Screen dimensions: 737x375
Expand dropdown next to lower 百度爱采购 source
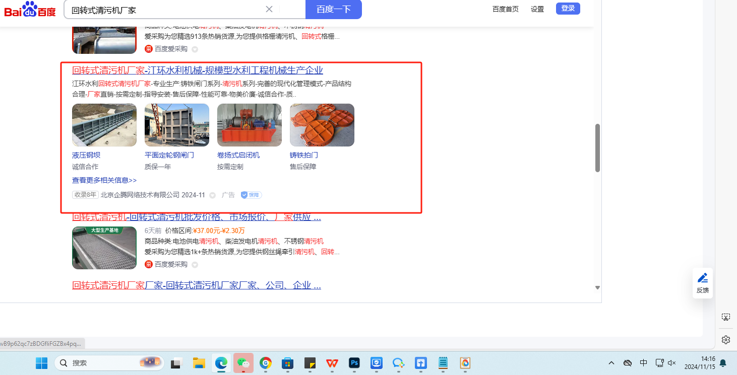pyautogui.click(x=195, y=265)
